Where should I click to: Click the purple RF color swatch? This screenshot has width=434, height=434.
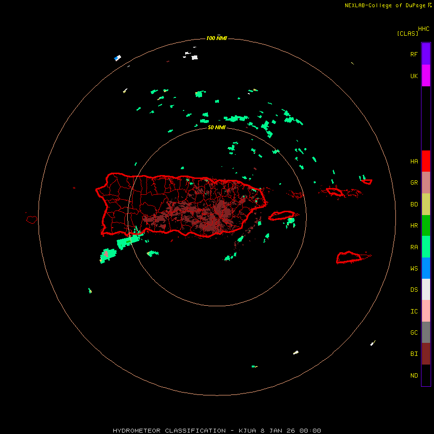(426, 54)
